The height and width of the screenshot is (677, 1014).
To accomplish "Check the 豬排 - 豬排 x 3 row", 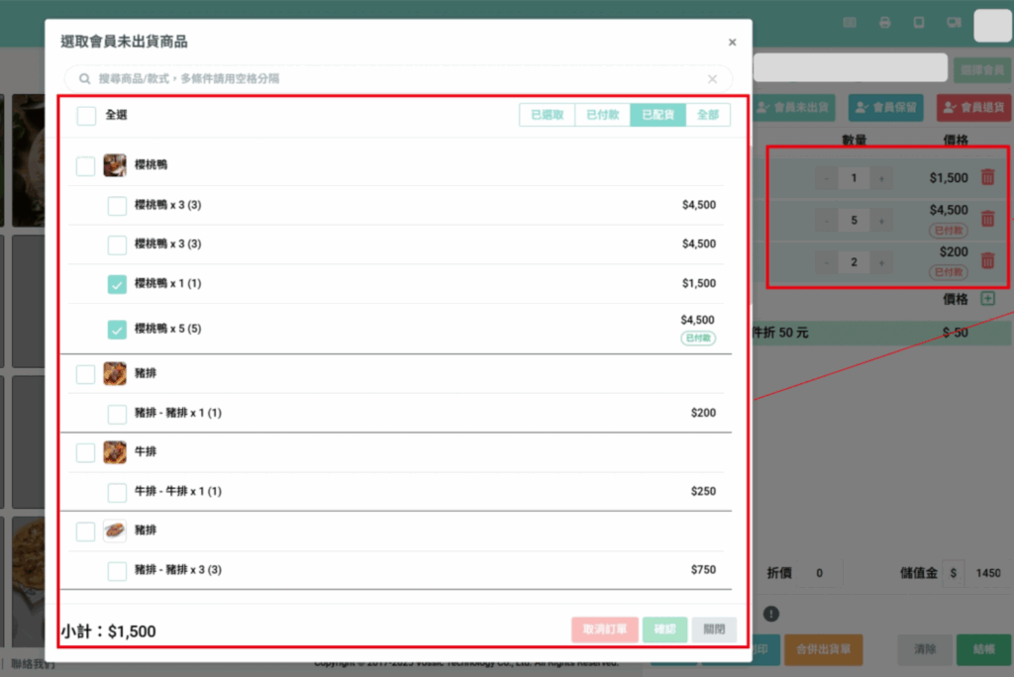I will click(x=117, y=571).
